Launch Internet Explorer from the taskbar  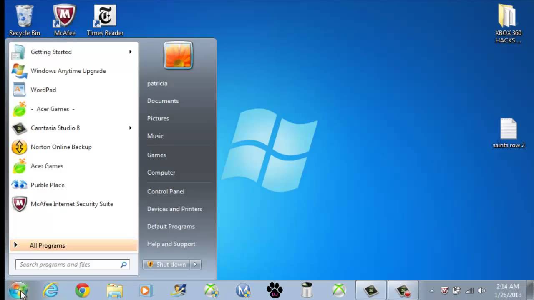tap(50, 290)
